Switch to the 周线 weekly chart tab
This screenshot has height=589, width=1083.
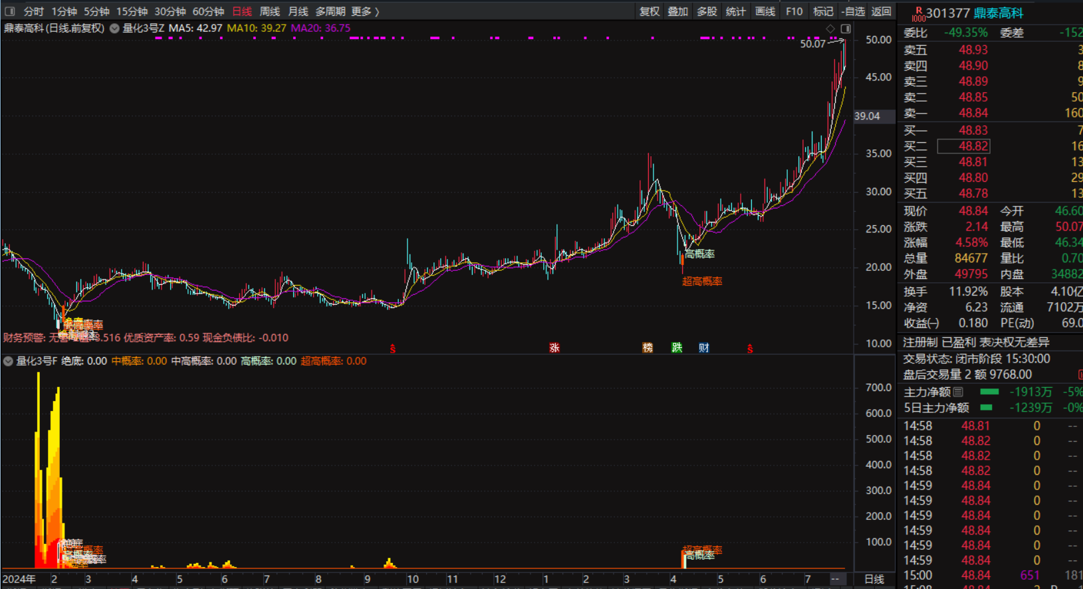pyautogui.click(x=269, y=11)
